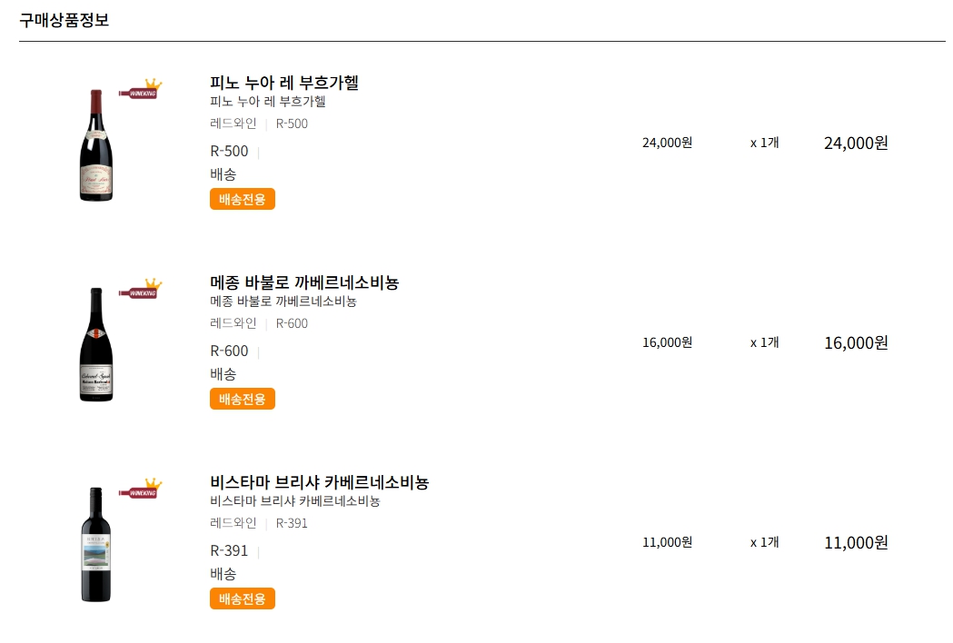Click the 피노 누아 subtitle text

[268, 102]
